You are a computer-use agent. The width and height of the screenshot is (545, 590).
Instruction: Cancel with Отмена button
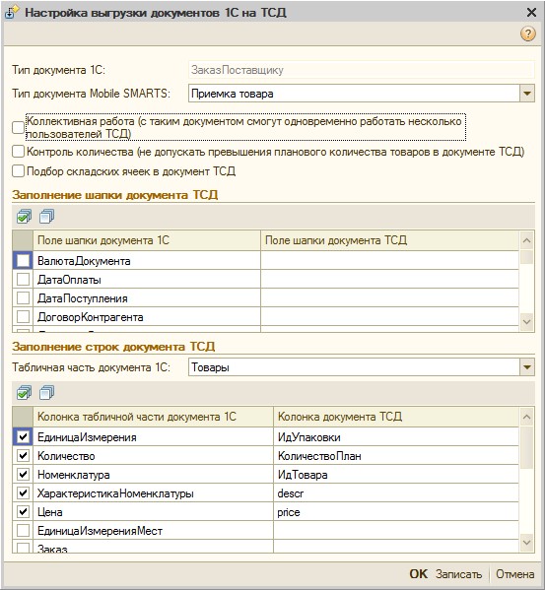point(514,574)
